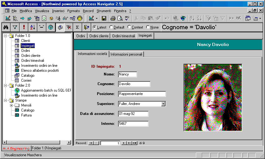The width and height of the screenshot is (265, 159).
Task: Click the yellow smiley face icon
Action: [80, 18]
